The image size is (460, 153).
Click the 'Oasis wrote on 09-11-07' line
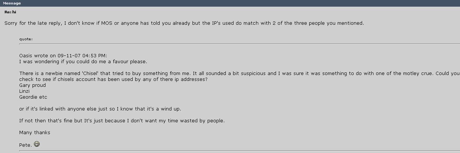point(63,56)
